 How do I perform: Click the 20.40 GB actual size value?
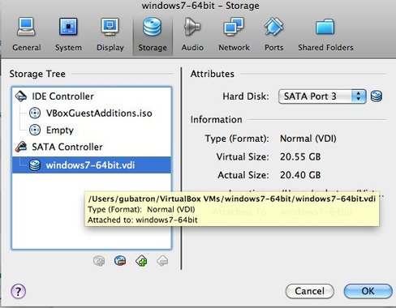click(x=300, y=175)
